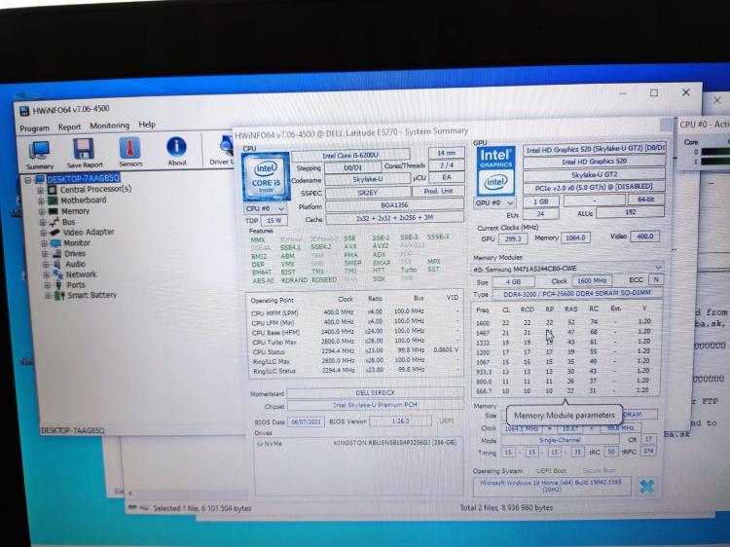
Task: Click the Intel Core i5-6200U name field
Action: 350,155
